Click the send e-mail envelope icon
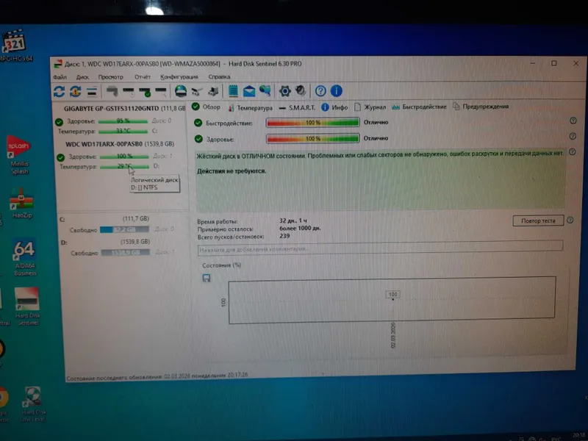The height and width of the screenshot is (441, 588). (249, 91)
